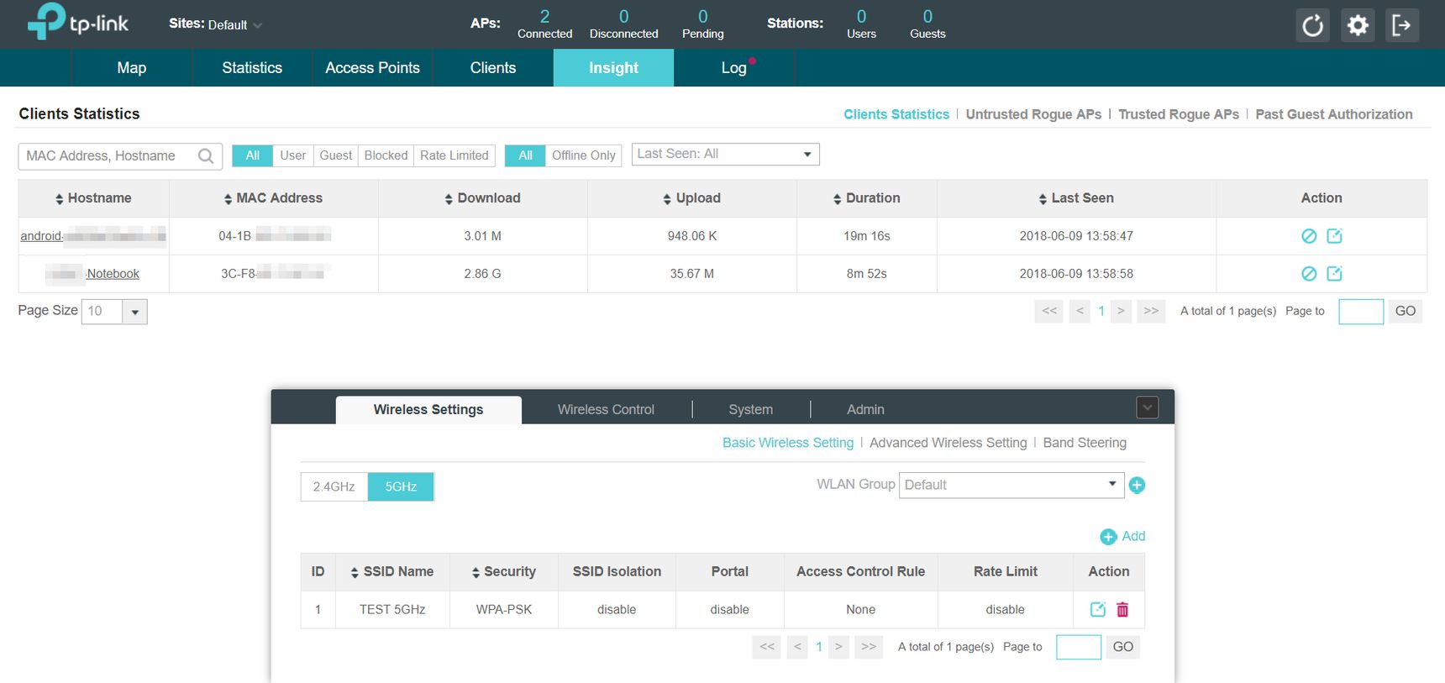Add a WLAN group with plus icon

(1137, 485)
